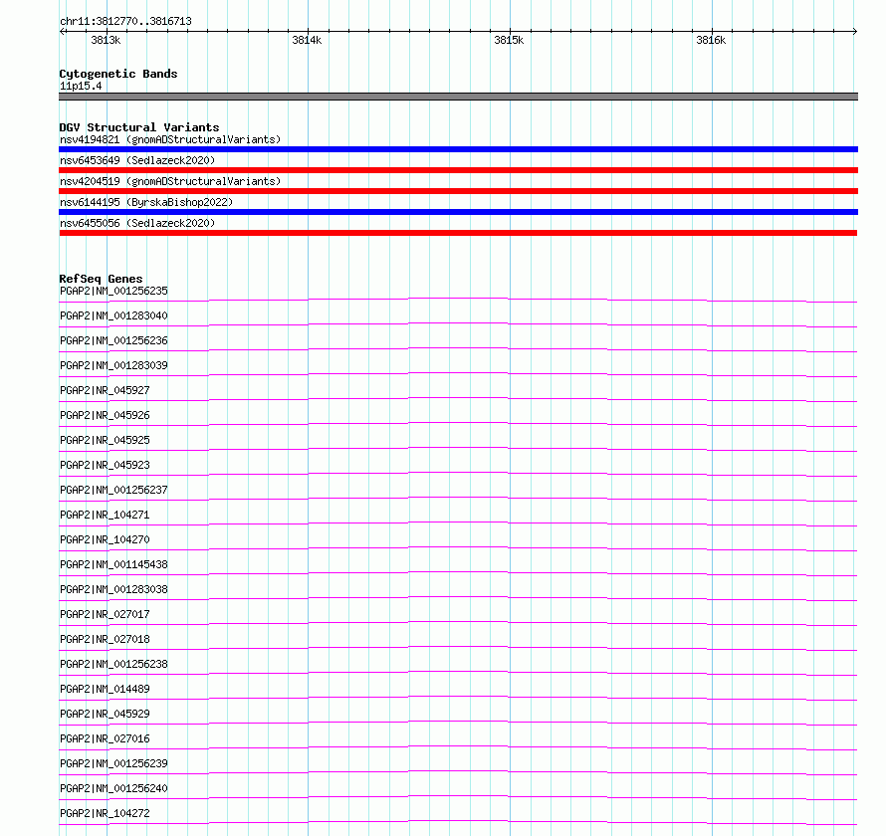This screenshot has height=836, width=886.
Task: Open transcript PGAP2|NR_027017
Action: coord(105,614)
